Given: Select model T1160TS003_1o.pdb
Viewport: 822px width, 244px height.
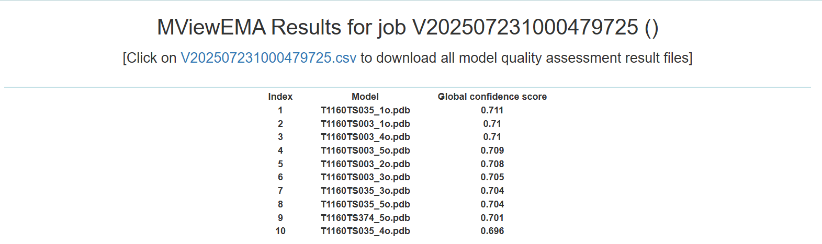Looking at the screenshot, I should coord(365,124).
